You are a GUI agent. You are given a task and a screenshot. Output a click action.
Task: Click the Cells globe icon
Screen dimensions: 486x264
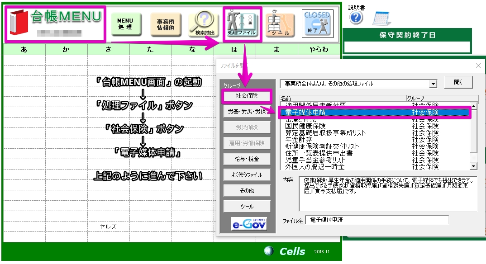point(269,251)
